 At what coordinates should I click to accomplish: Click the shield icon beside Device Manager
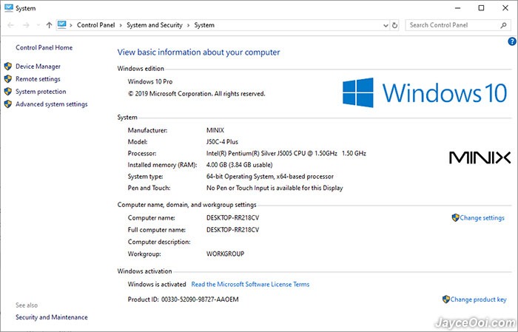pyautogui.click(x=8, y=67)
